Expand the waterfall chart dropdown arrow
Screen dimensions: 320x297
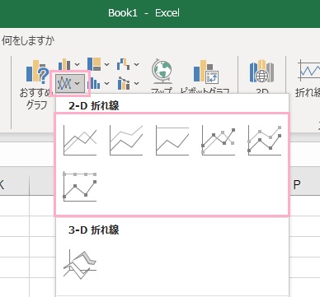point(136,65)
